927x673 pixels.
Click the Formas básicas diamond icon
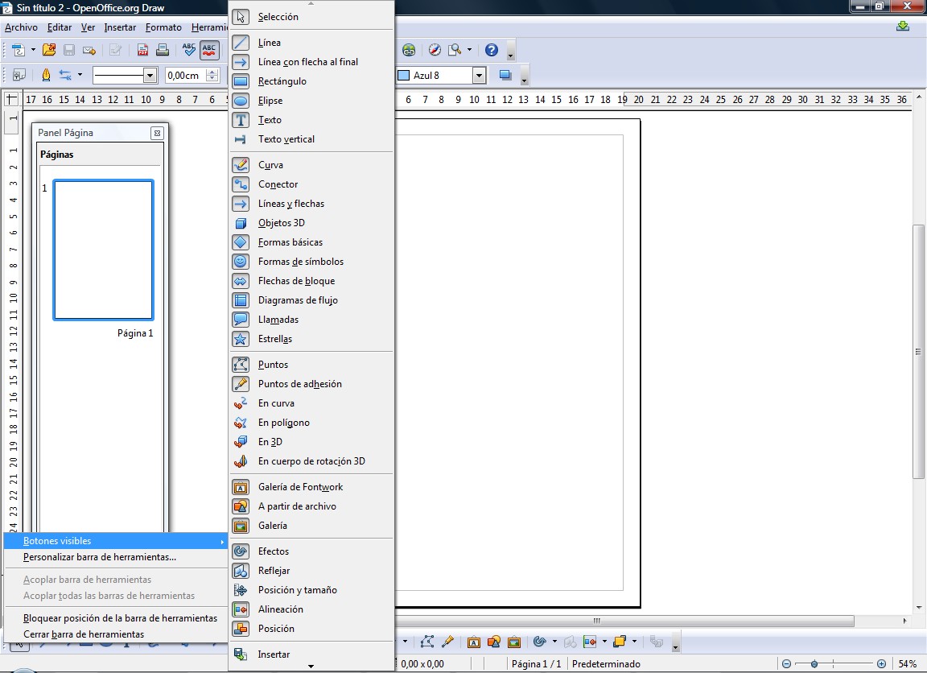(x=241, y=242)
